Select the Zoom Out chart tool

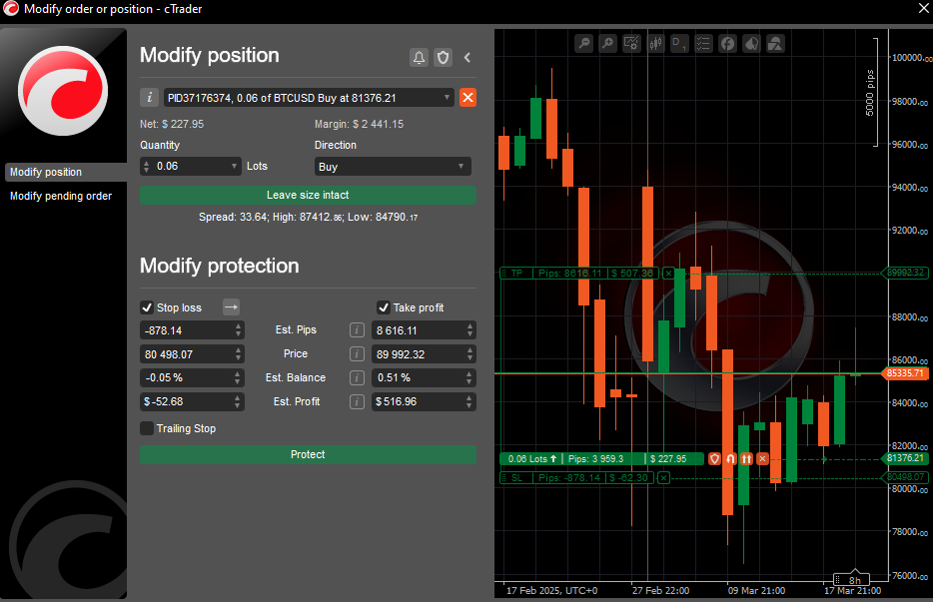click(x=584, y=42)
